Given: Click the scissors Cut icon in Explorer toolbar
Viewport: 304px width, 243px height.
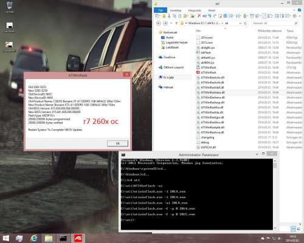Looking at the screenshot, I should tap(169, 16).
